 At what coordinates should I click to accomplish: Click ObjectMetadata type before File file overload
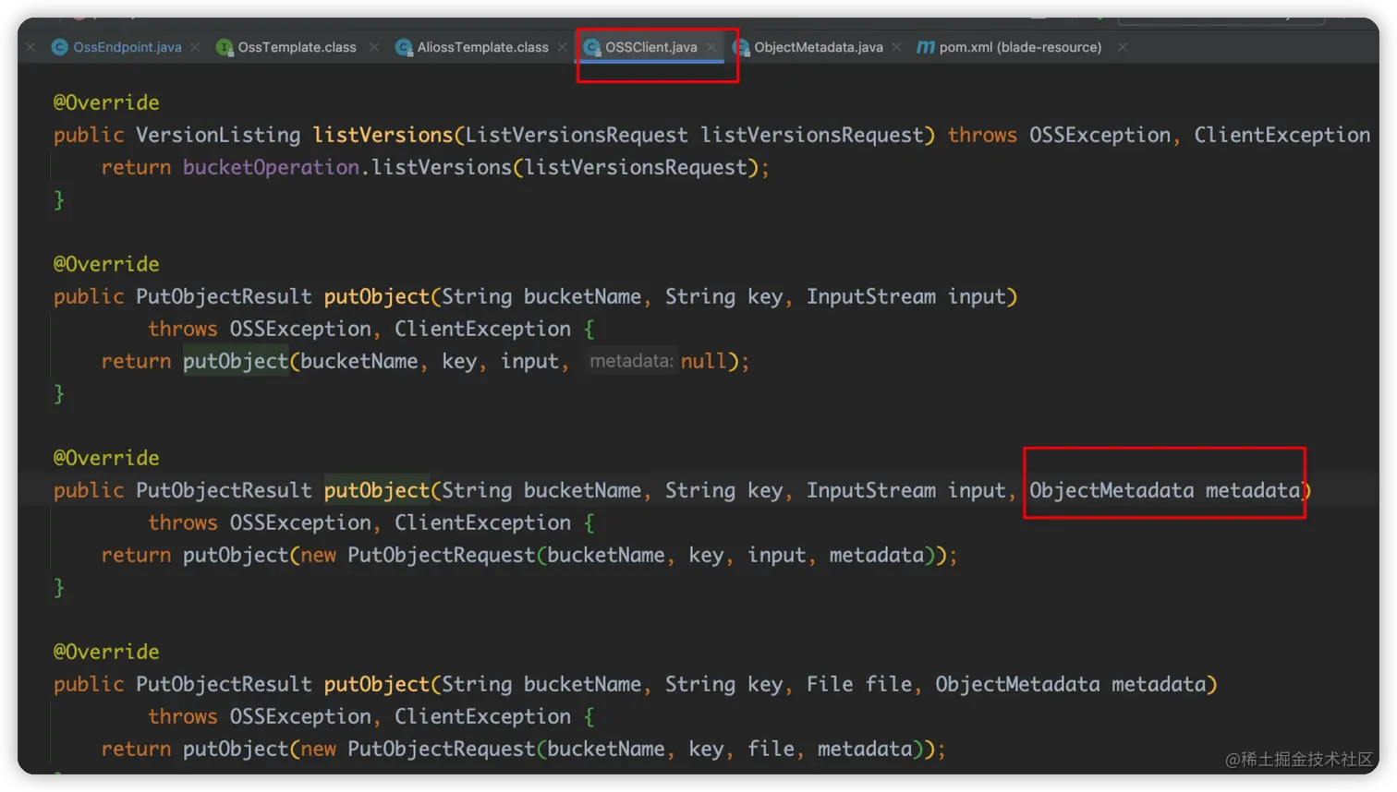[1017, 684]
